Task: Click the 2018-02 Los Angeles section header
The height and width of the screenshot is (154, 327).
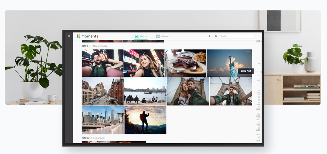Action: (93, 138)
